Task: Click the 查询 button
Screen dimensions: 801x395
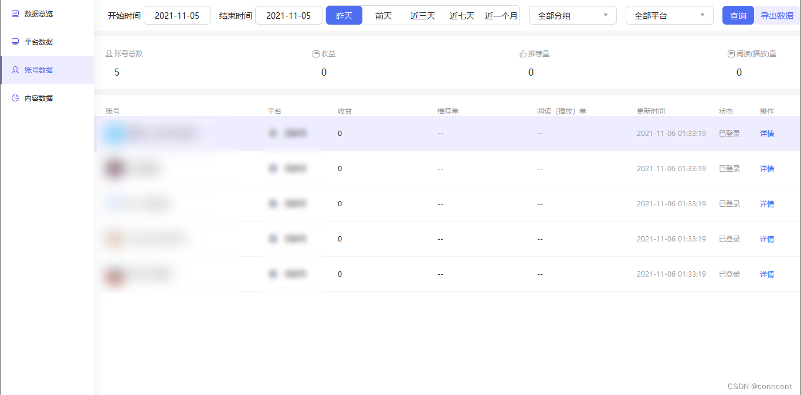Action: (x=738, y=16)
